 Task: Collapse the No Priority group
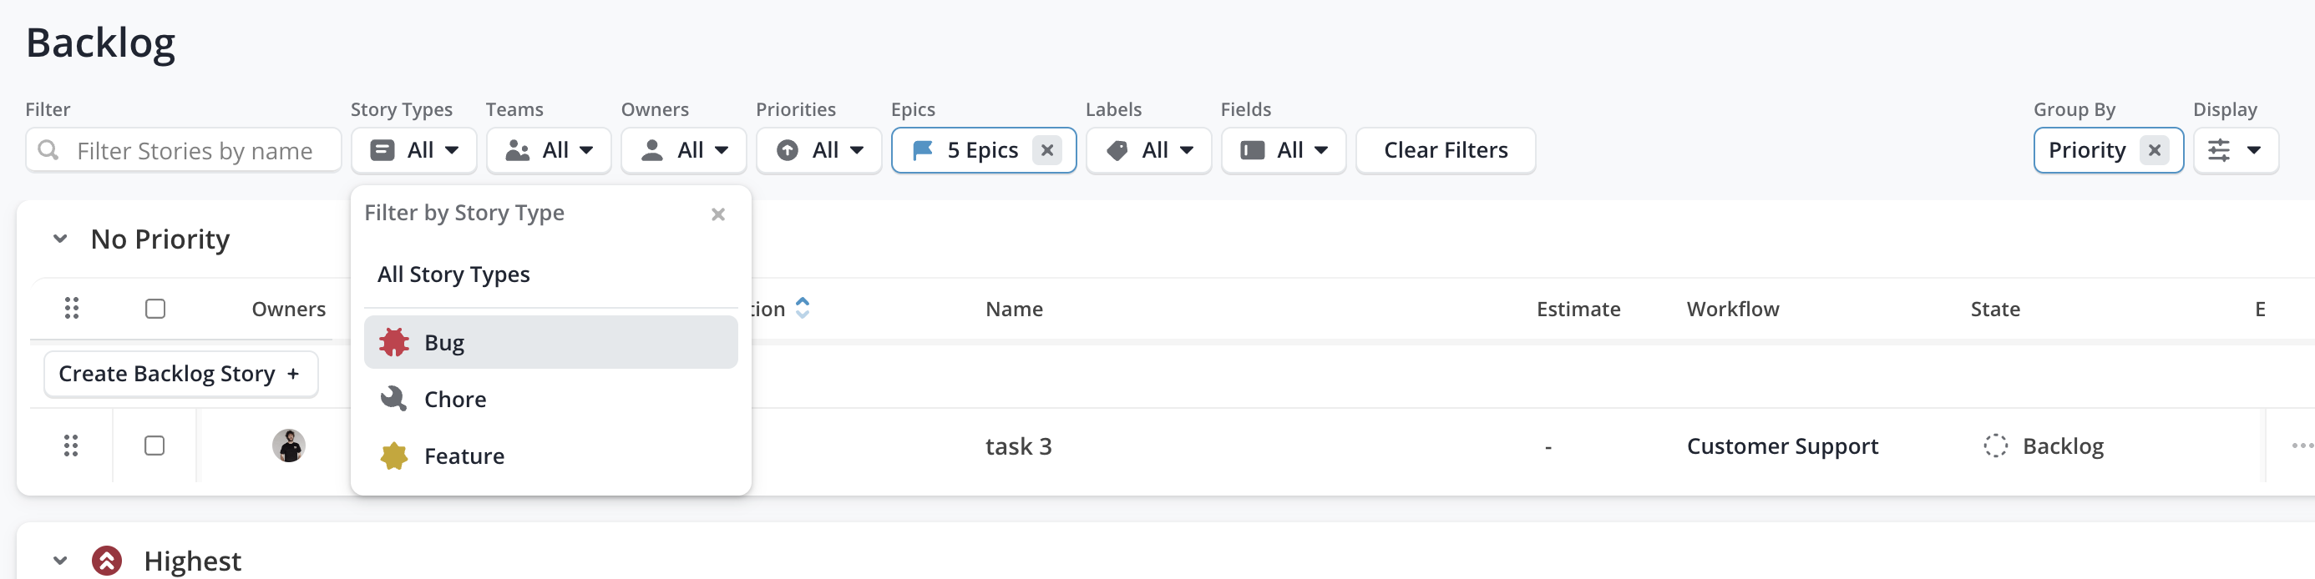(60, 239)
